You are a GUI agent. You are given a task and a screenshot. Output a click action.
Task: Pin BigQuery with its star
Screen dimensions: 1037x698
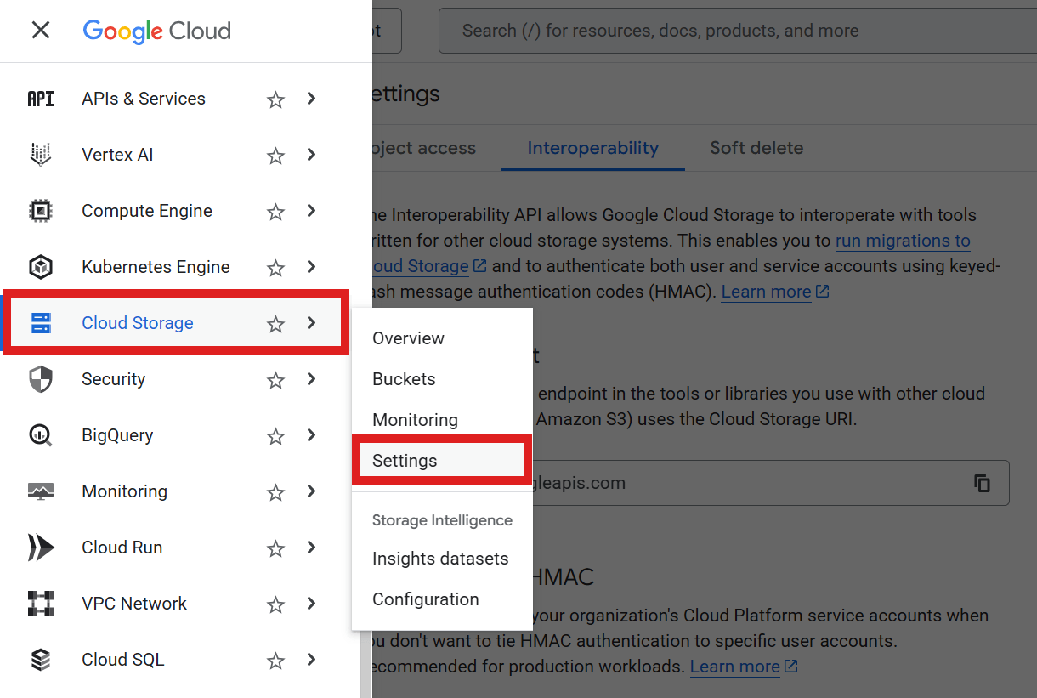tap(275, 436)
